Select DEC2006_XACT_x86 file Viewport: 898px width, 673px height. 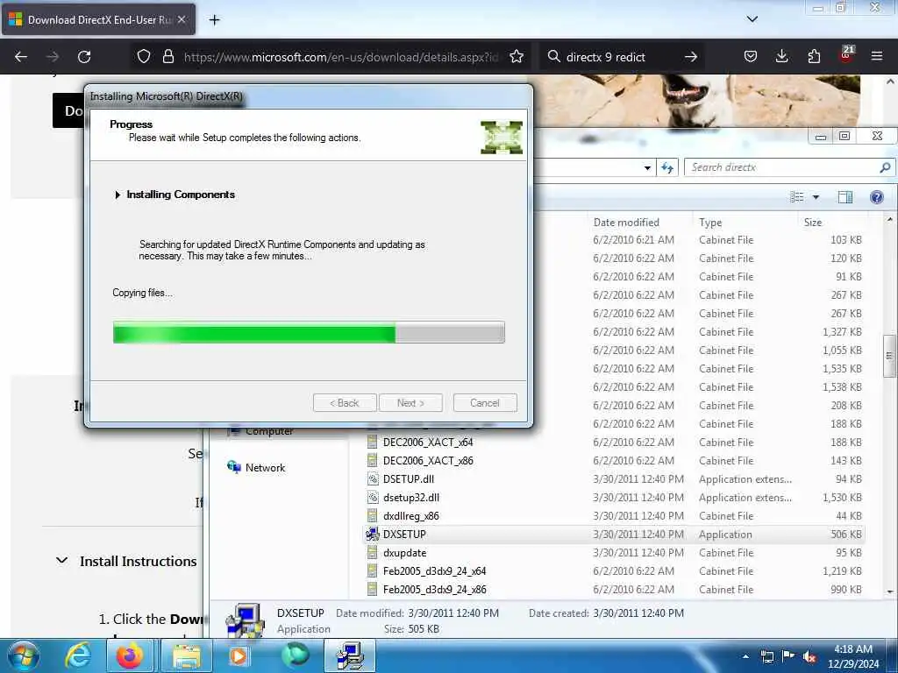(x=428, y=461)
